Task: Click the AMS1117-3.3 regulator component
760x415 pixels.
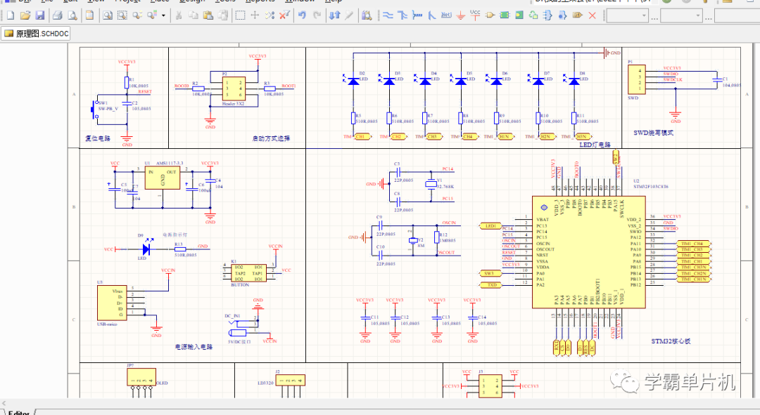Action: pos(163,178)
